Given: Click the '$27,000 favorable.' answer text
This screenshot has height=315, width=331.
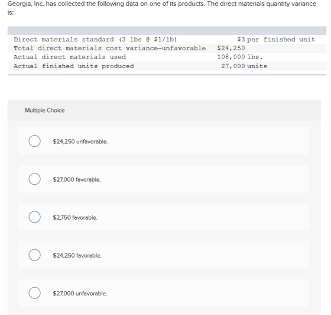Looking at the screenshot, I should [77, 179].
